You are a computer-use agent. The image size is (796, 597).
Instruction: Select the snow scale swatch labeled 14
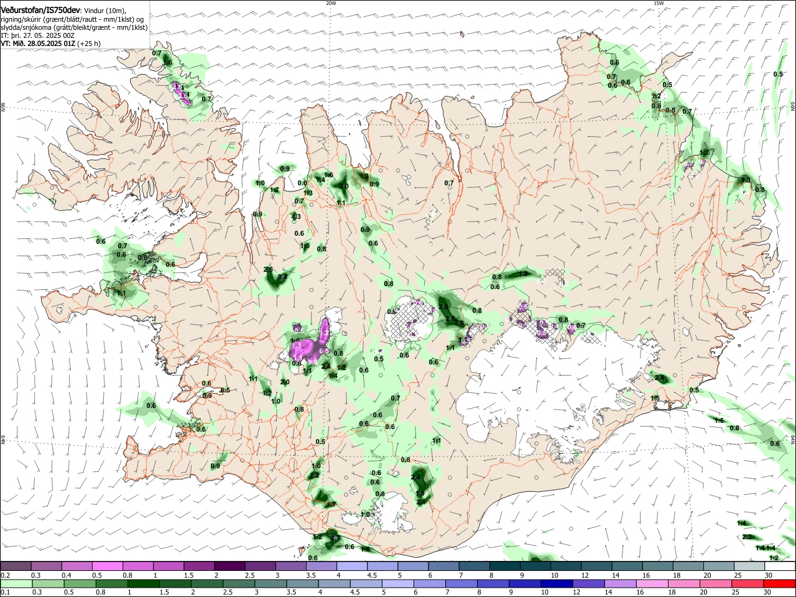(x=627, y=566)
